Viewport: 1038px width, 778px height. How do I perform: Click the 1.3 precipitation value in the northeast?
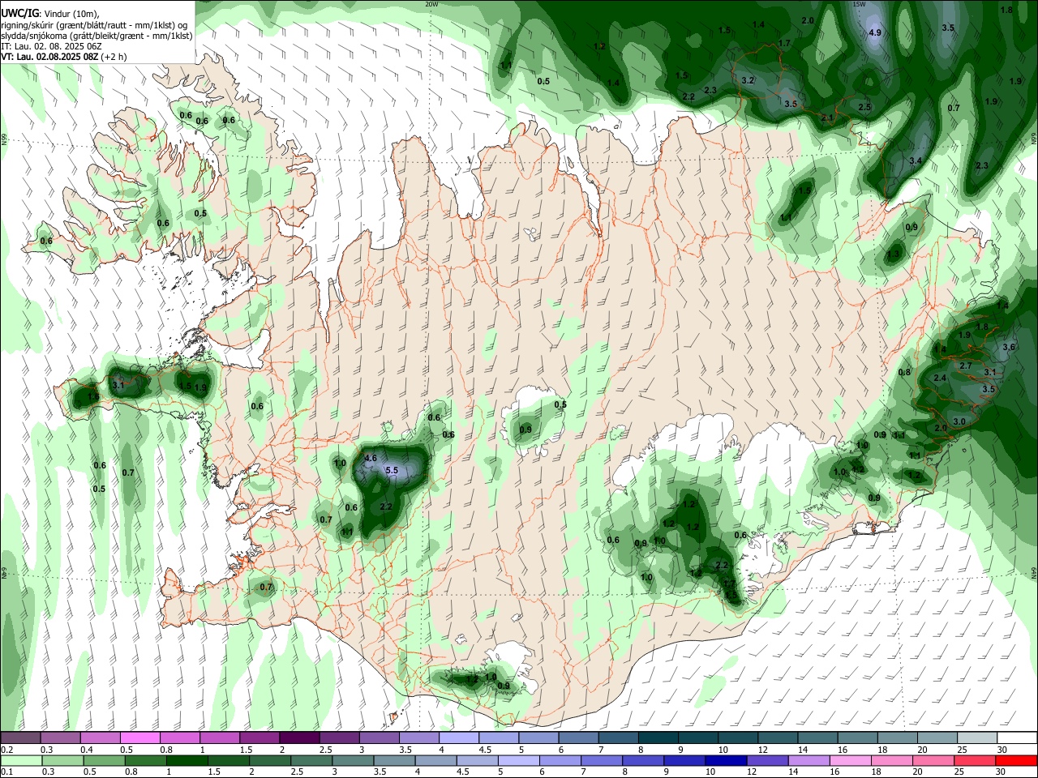pyautogui.click(x=894, y=254)
